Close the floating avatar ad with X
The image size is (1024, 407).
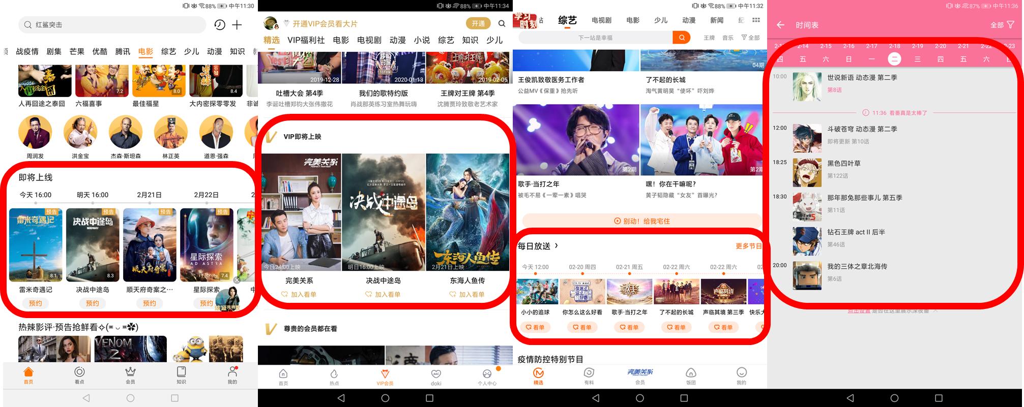click(237, 280)
